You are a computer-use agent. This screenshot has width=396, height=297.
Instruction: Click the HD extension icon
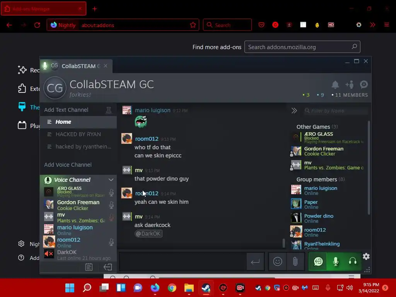[x=331, y=25]
